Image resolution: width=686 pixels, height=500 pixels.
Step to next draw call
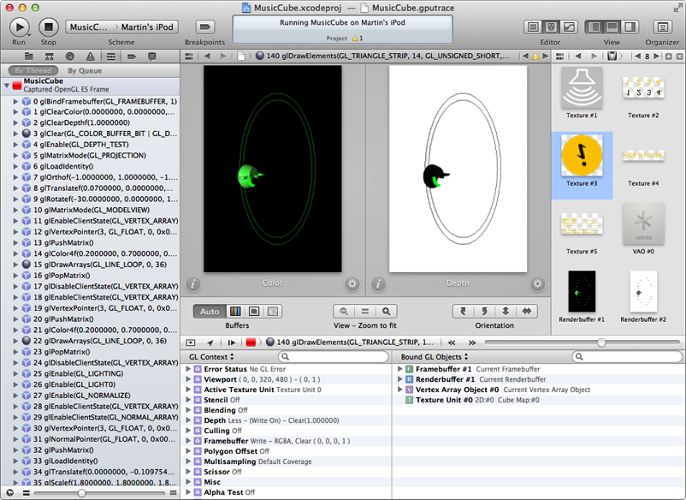pos(472,342)
